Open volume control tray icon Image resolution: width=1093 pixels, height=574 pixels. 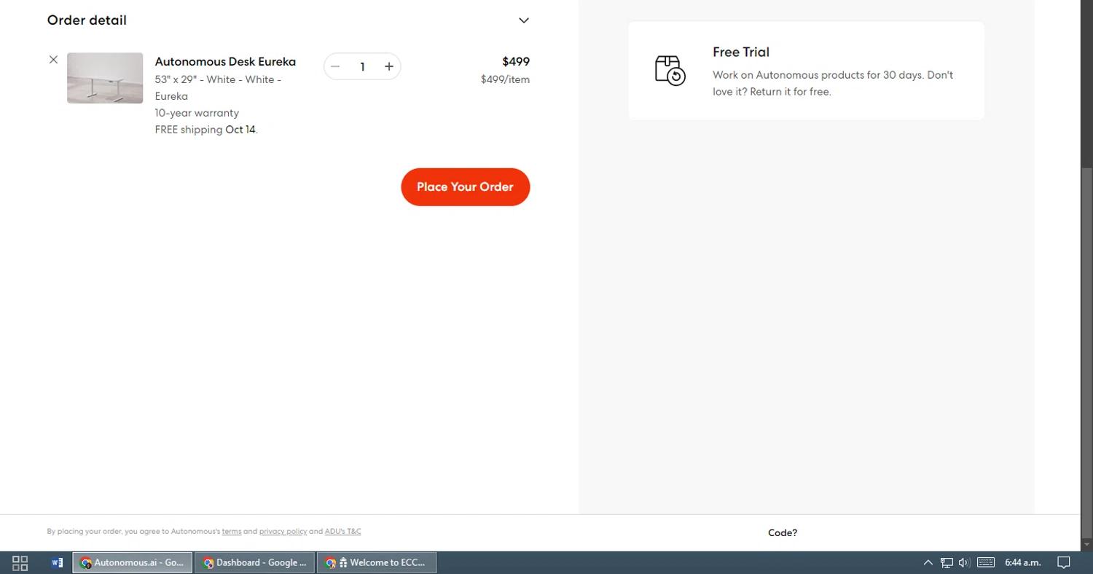(965, 563)
